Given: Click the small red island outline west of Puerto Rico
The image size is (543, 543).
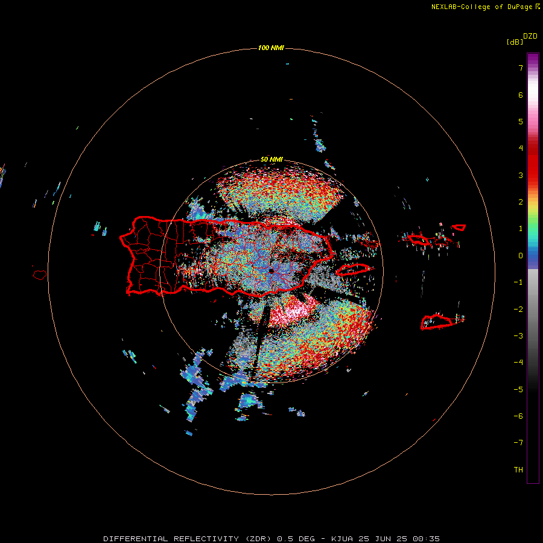Looking at the screenshot, I should point(40,275).
